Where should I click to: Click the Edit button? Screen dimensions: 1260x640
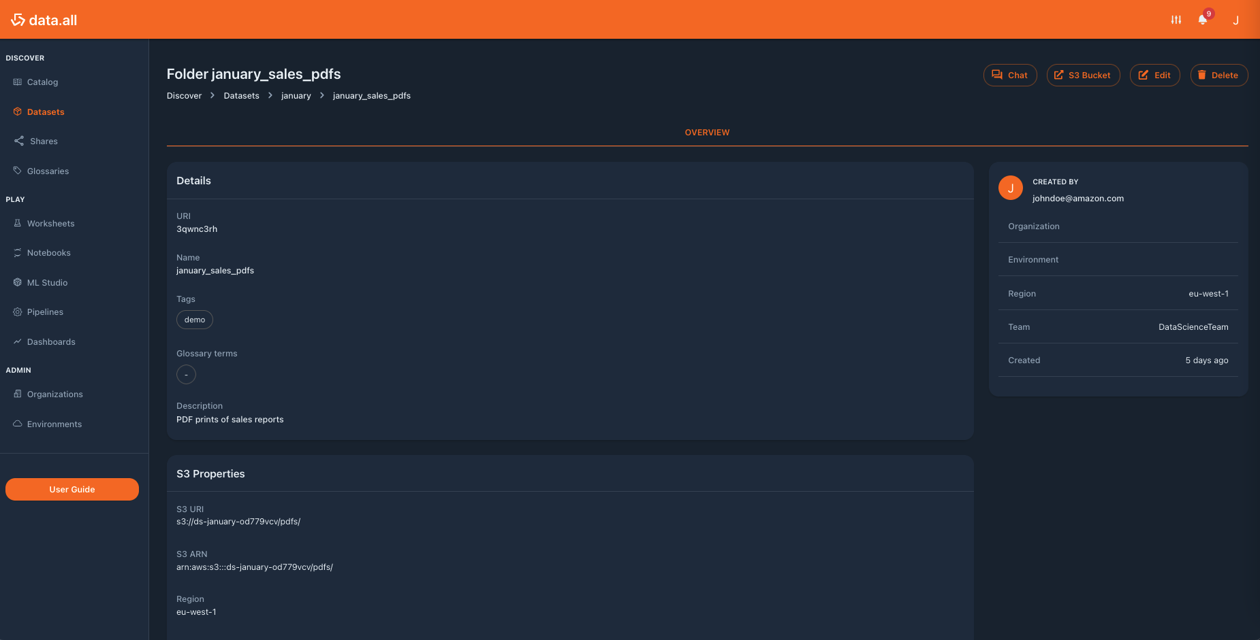pyautogui.click(x=1154, y=75)
